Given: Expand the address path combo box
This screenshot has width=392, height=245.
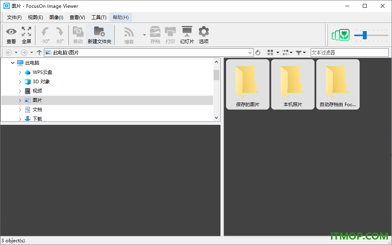Looking at the screenshot, I should pyautogui.click(x=250, y=53).
